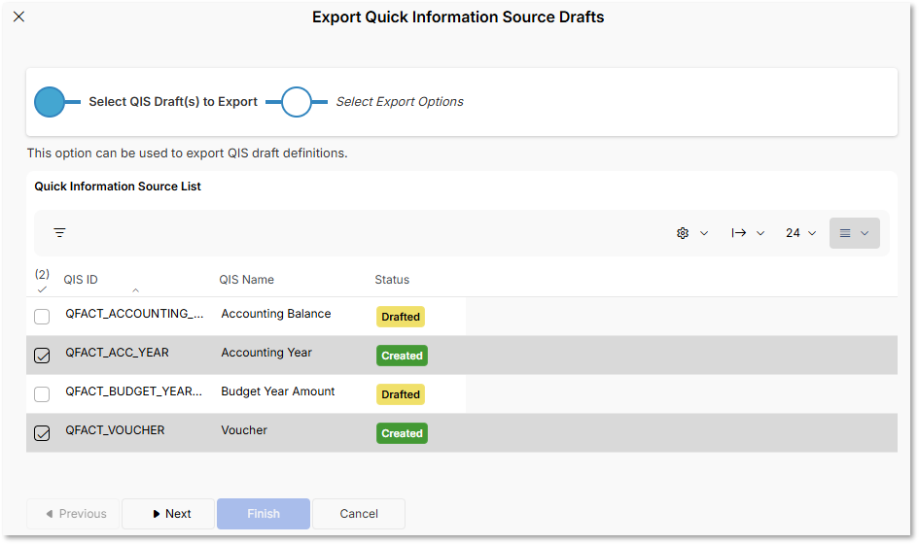919x544 pixels.
Task: Toggle the select-all checkmark under (2)
Action: (x=42, y=289)
